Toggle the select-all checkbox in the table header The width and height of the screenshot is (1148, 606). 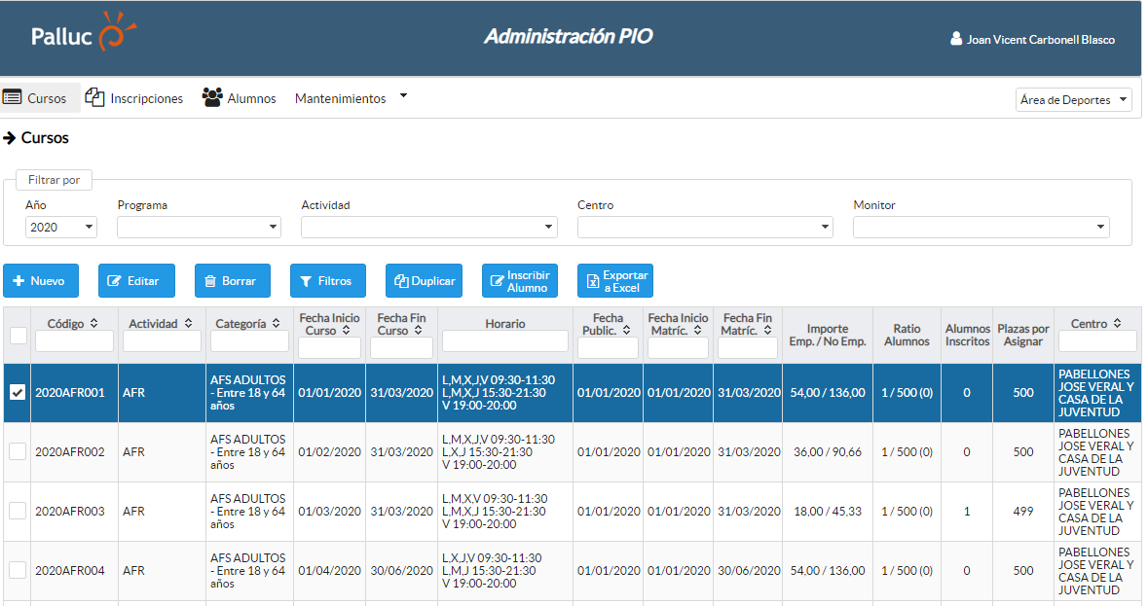coord(18,335)
